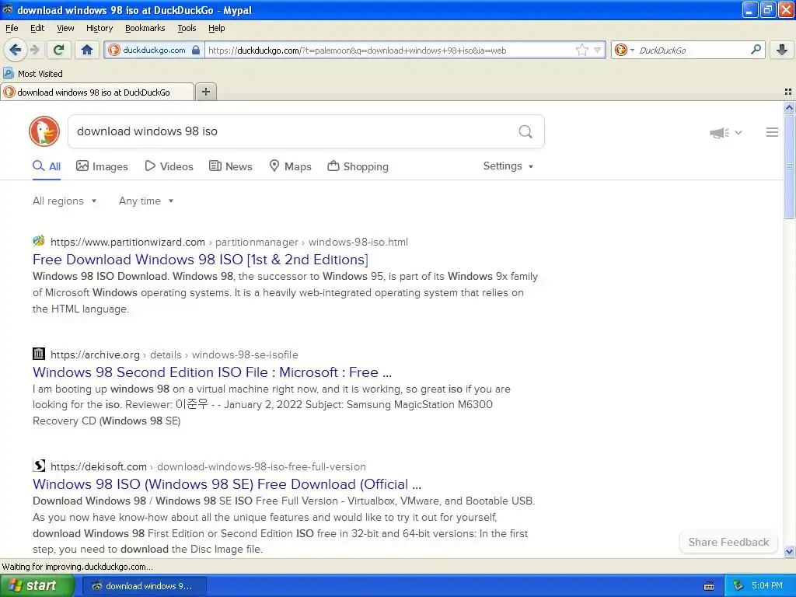Image resolution: width=796 pixels, height=597 pixels.
Task: Open the Home page button
Action: 87,50
